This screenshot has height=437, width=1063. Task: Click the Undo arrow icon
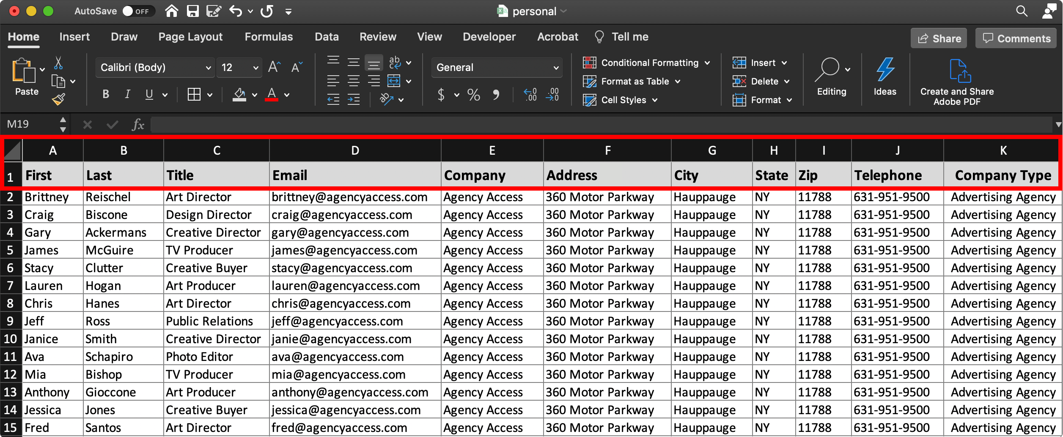236,11
